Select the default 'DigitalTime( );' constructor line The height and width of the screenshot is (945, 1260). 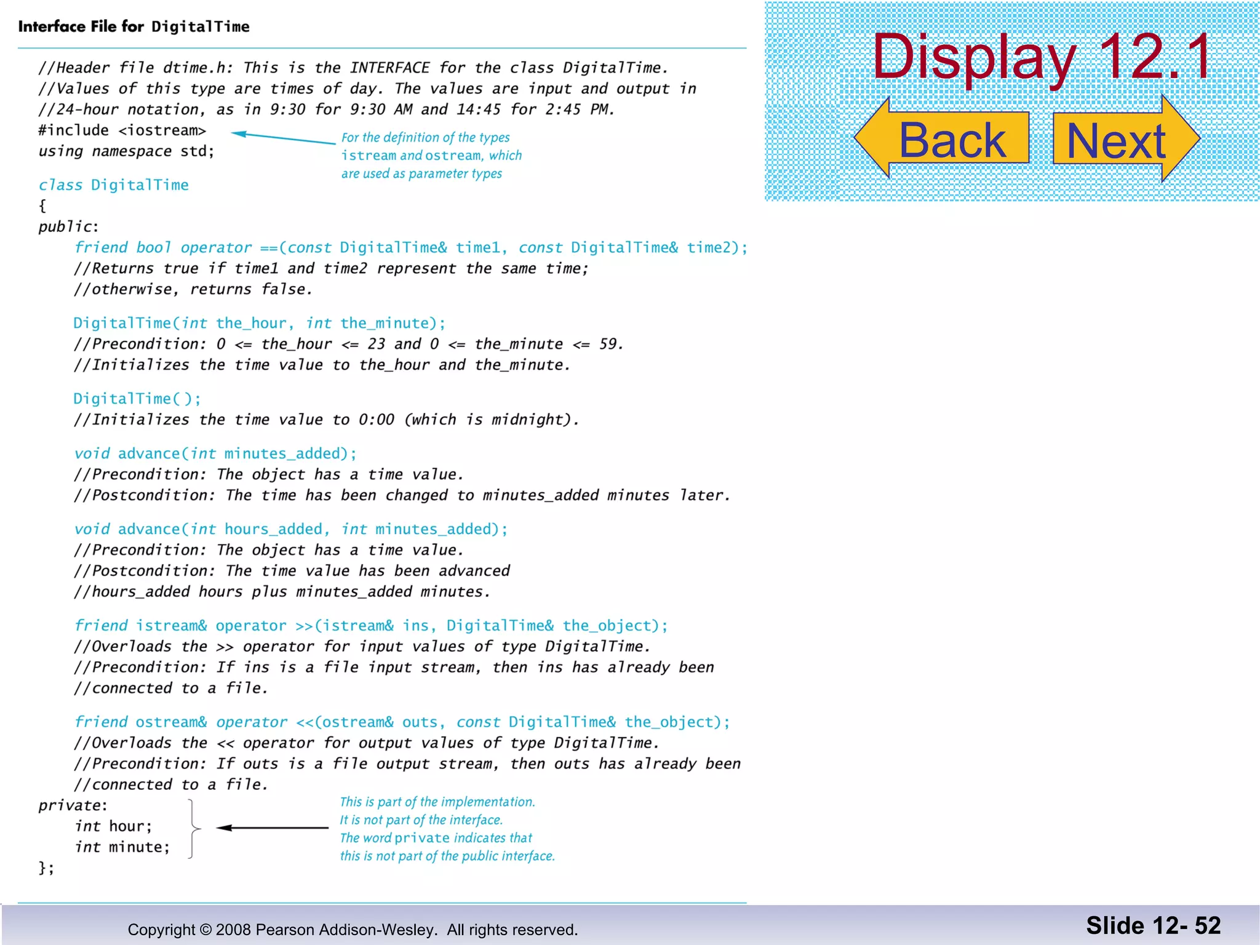tap(137, 399)
